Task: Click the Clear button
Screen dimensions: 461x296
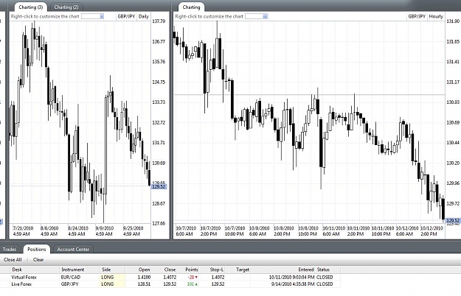Action: [38, 260]
